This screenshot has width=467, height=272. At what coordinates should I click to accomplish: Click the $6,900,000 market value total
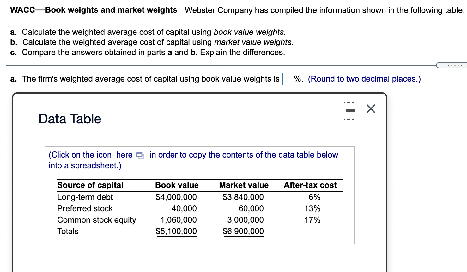pyautogui.click(x=244, y=231)
